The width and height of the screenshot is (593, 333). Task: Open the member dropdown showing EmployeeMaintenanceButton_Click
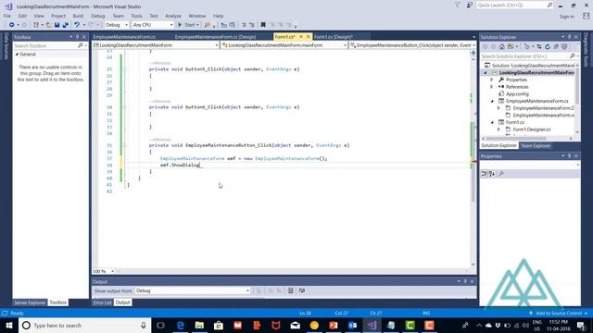pos(412,45)
